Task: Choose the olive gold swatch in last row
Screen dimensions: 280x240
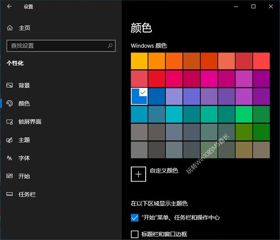Action: click(x=244, y=150)
